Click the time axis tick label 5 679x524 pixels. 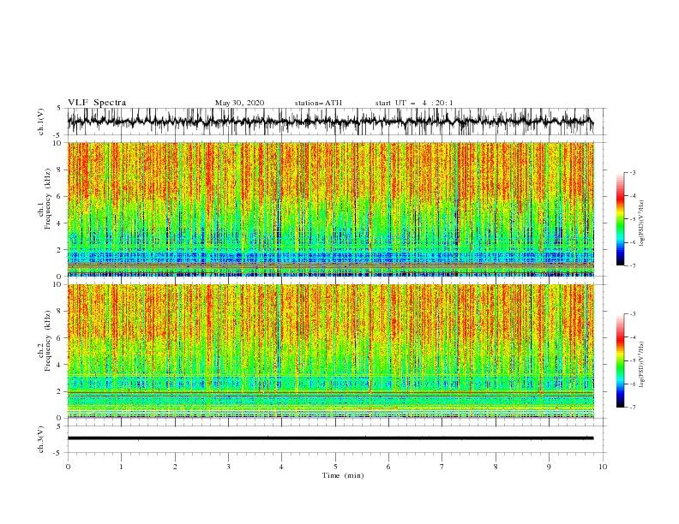coord(335,467)
